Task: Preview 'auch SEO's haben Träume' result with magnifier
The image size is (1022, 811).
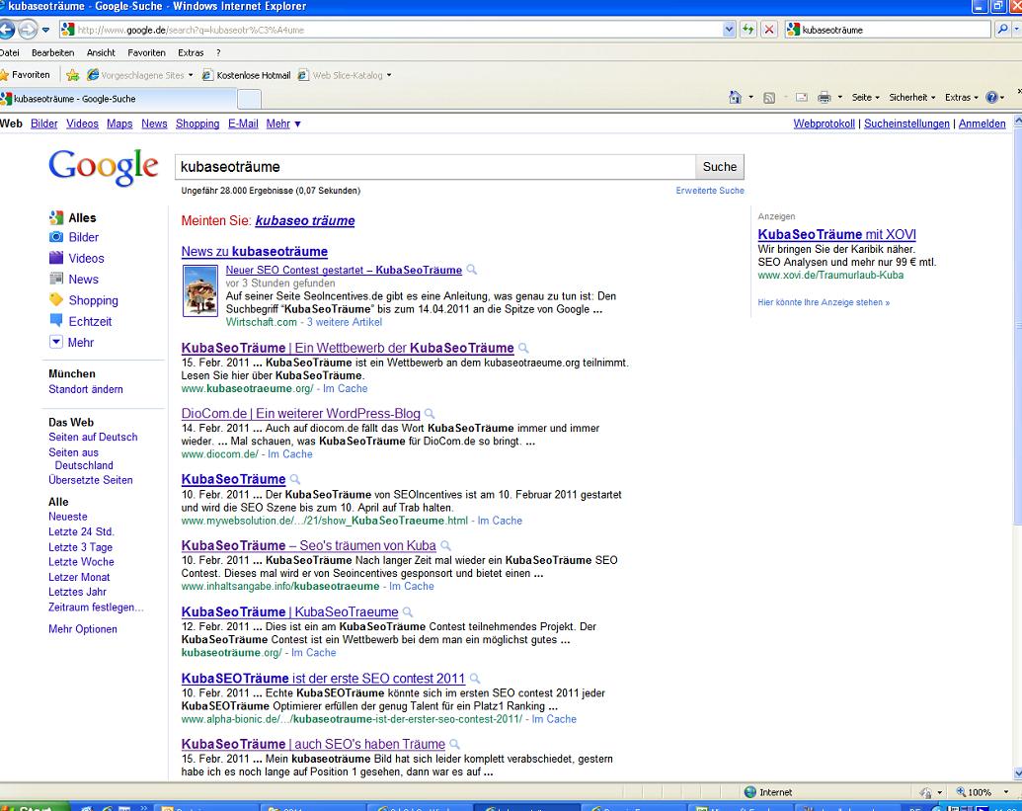Action: click(455, 744)
